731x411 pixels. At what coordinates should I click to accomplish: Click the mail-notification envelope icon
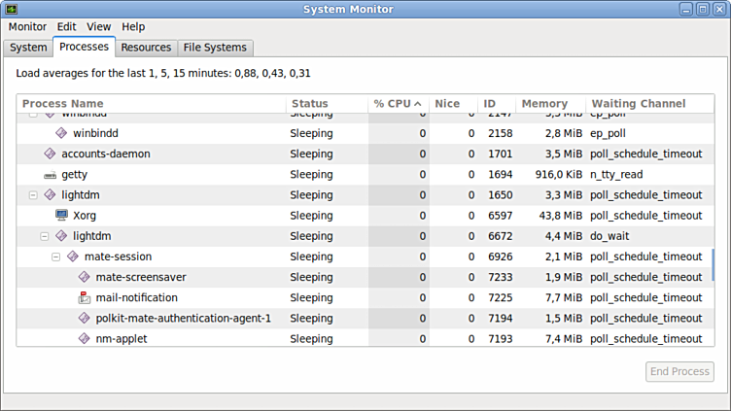point(85,297)
